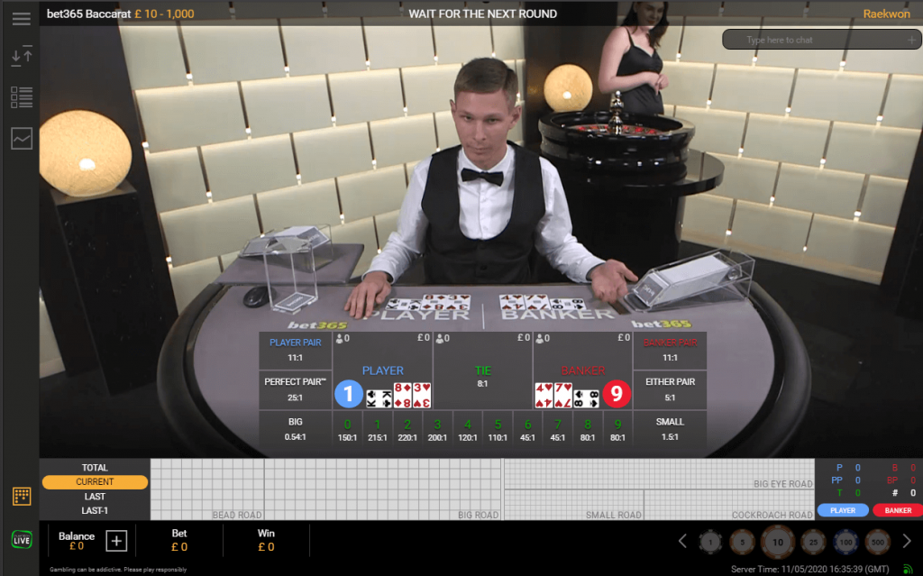Image resolution: width=923 pixels, height=576 pixels.
Task: Click the BIG ROAD grid
Action: [382, 489]
